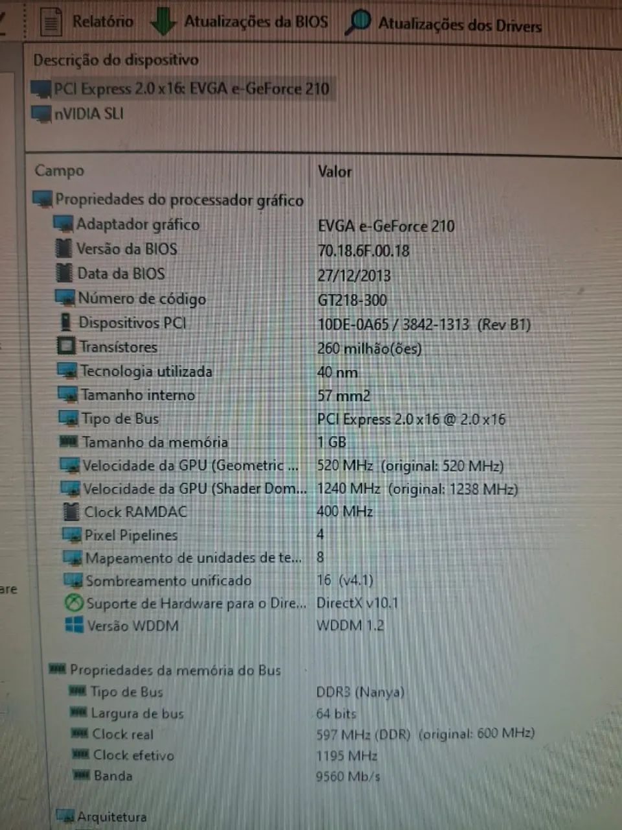Image resolution: width=622 pixels, height=830 pixels.
Task: Select the 9560 Mb/s bandwidth value
Action: [348, 776]
